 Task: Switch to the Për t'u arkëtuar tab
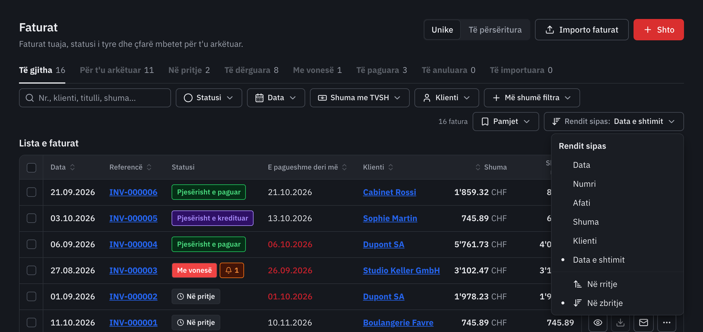tap(117, 70)
